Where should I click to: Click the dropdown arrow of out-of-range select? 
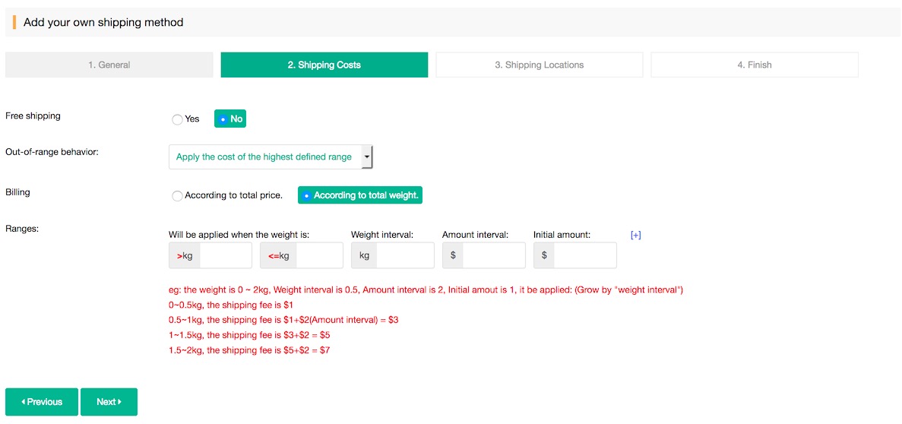tap(367, 157)
